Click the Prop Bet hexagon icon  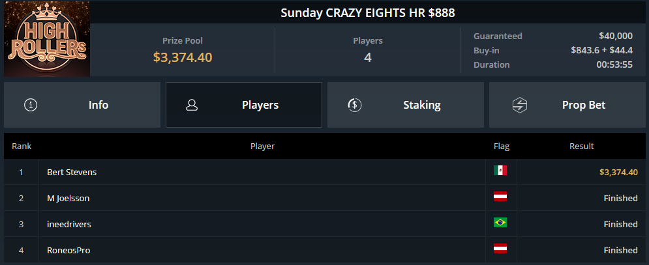(519, 105)
